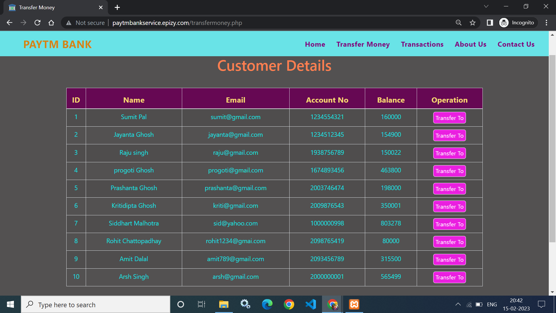Image resolution: width=556 pixels, height=313 pixels.
Task: Expand hidden system tray icons
Action: coord(458,304)
